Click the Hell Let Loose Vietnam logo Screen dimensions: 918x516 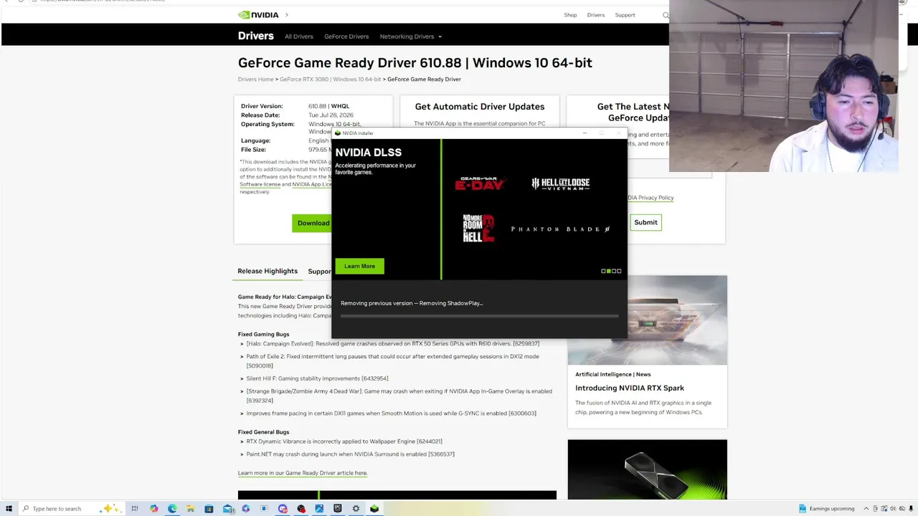pos(560,184)
